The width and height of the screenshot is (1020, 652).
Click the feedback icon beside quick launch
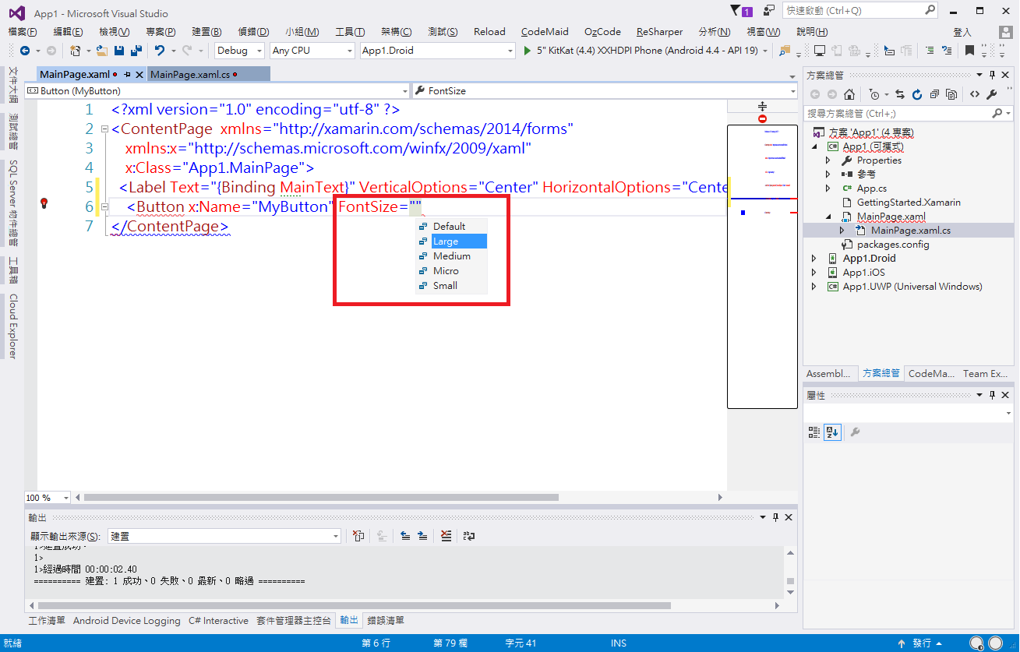click(770, 11)
